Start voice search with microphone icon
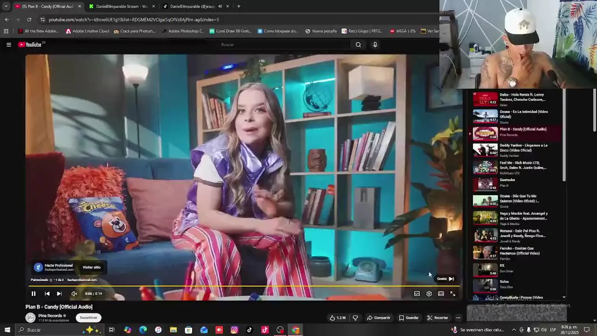Screen dimensions: 597x336 coord(375,45)
